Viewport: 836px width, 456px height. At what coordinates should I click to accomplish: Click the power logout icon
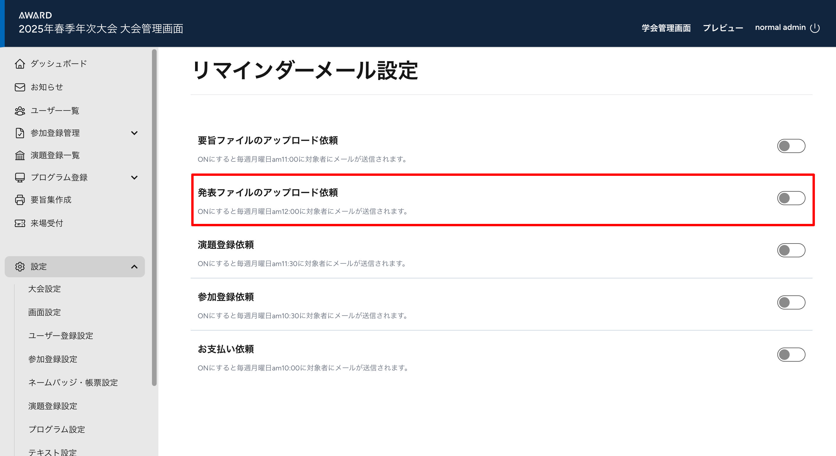(x=815, y=28)
